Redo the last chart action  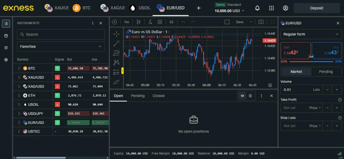tap(193, 22)
